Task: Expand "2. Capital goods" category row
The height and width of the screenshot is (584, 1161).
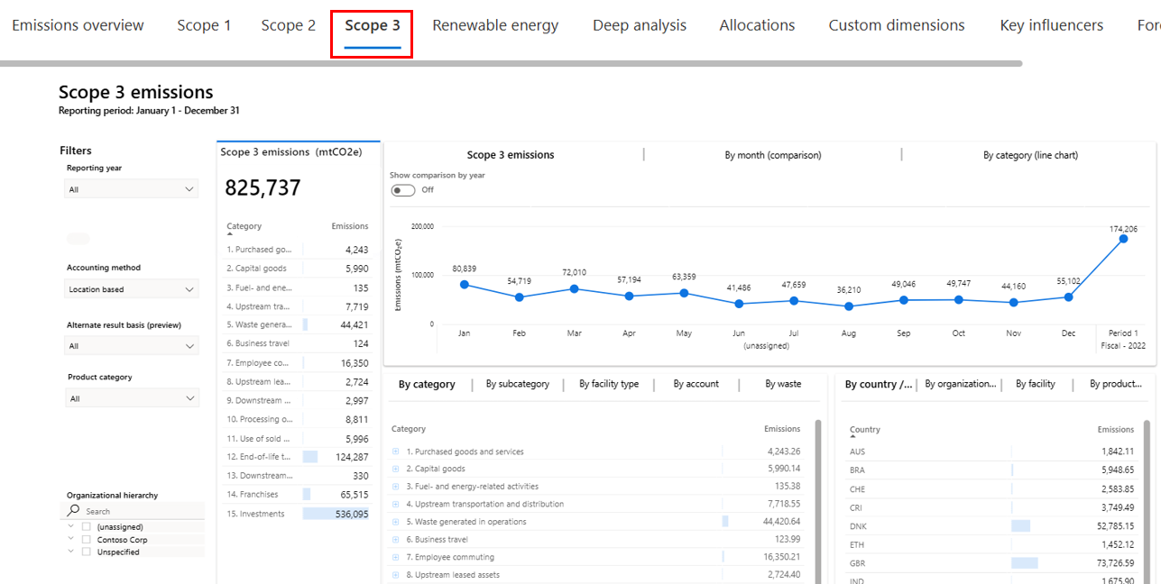Action: [x=394, y=468]
